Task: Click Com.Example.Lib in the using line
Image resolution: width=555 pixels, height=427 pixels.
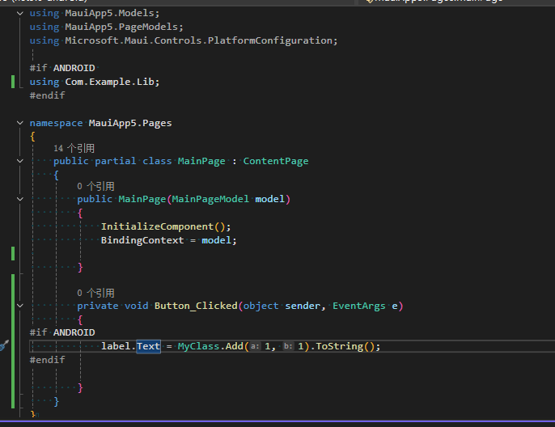Action: [110, 82]
